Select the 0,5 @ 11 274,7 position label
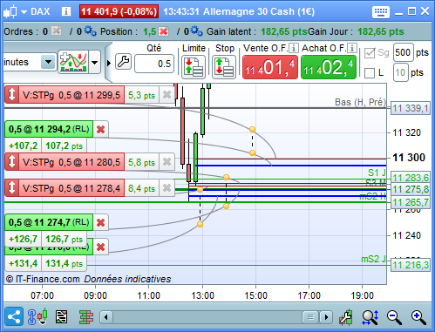 pos(49,222)
